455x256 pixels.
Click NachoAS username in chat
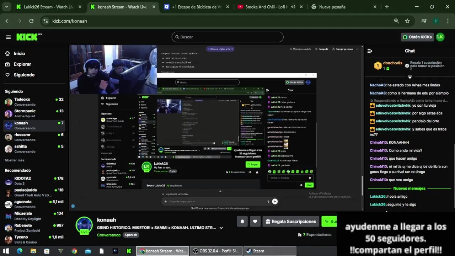[x=378, y=85]
